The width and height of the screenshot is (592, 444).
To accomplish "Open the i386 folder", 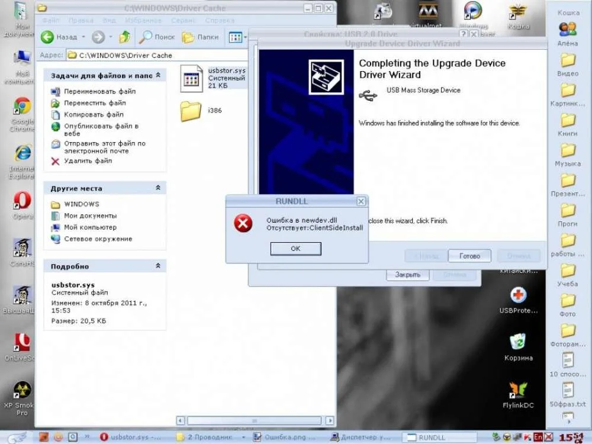I will (191, 111).
